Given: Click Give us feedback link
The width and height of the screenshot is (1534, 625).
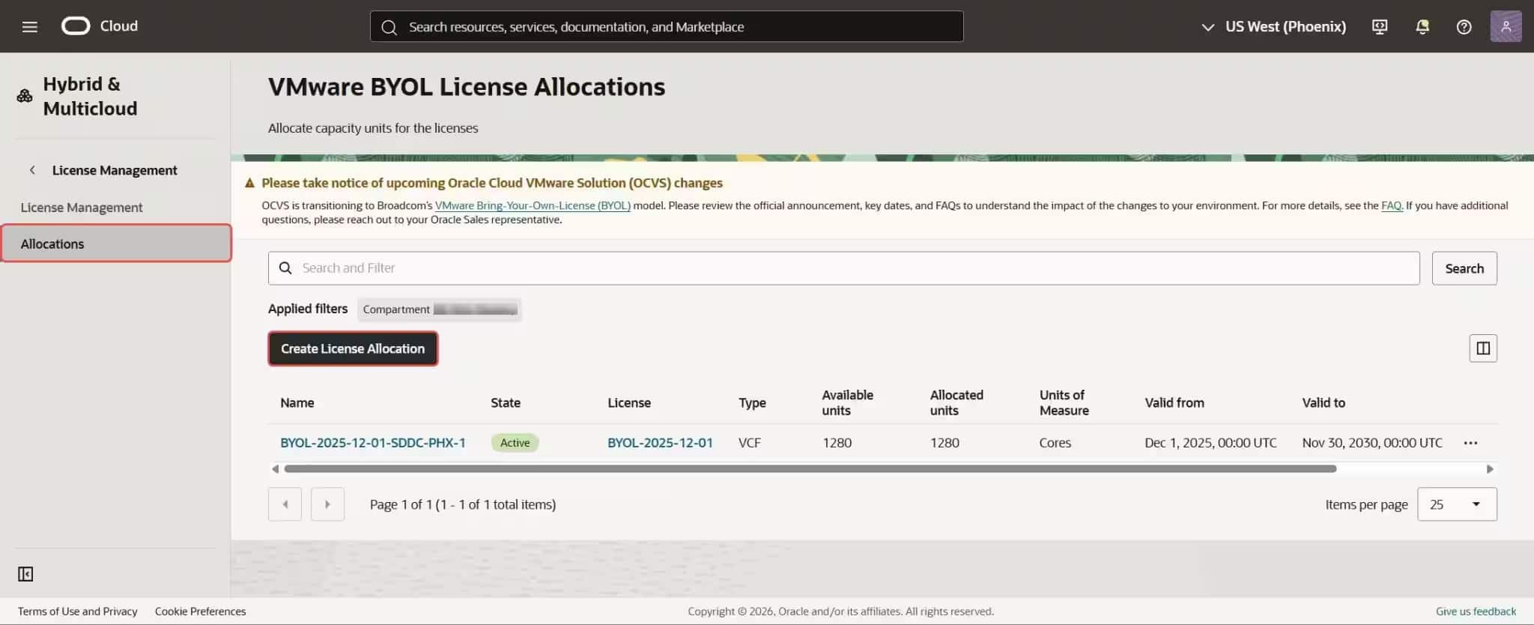Looking at the screenshot, I should (x=1476, y=612).
